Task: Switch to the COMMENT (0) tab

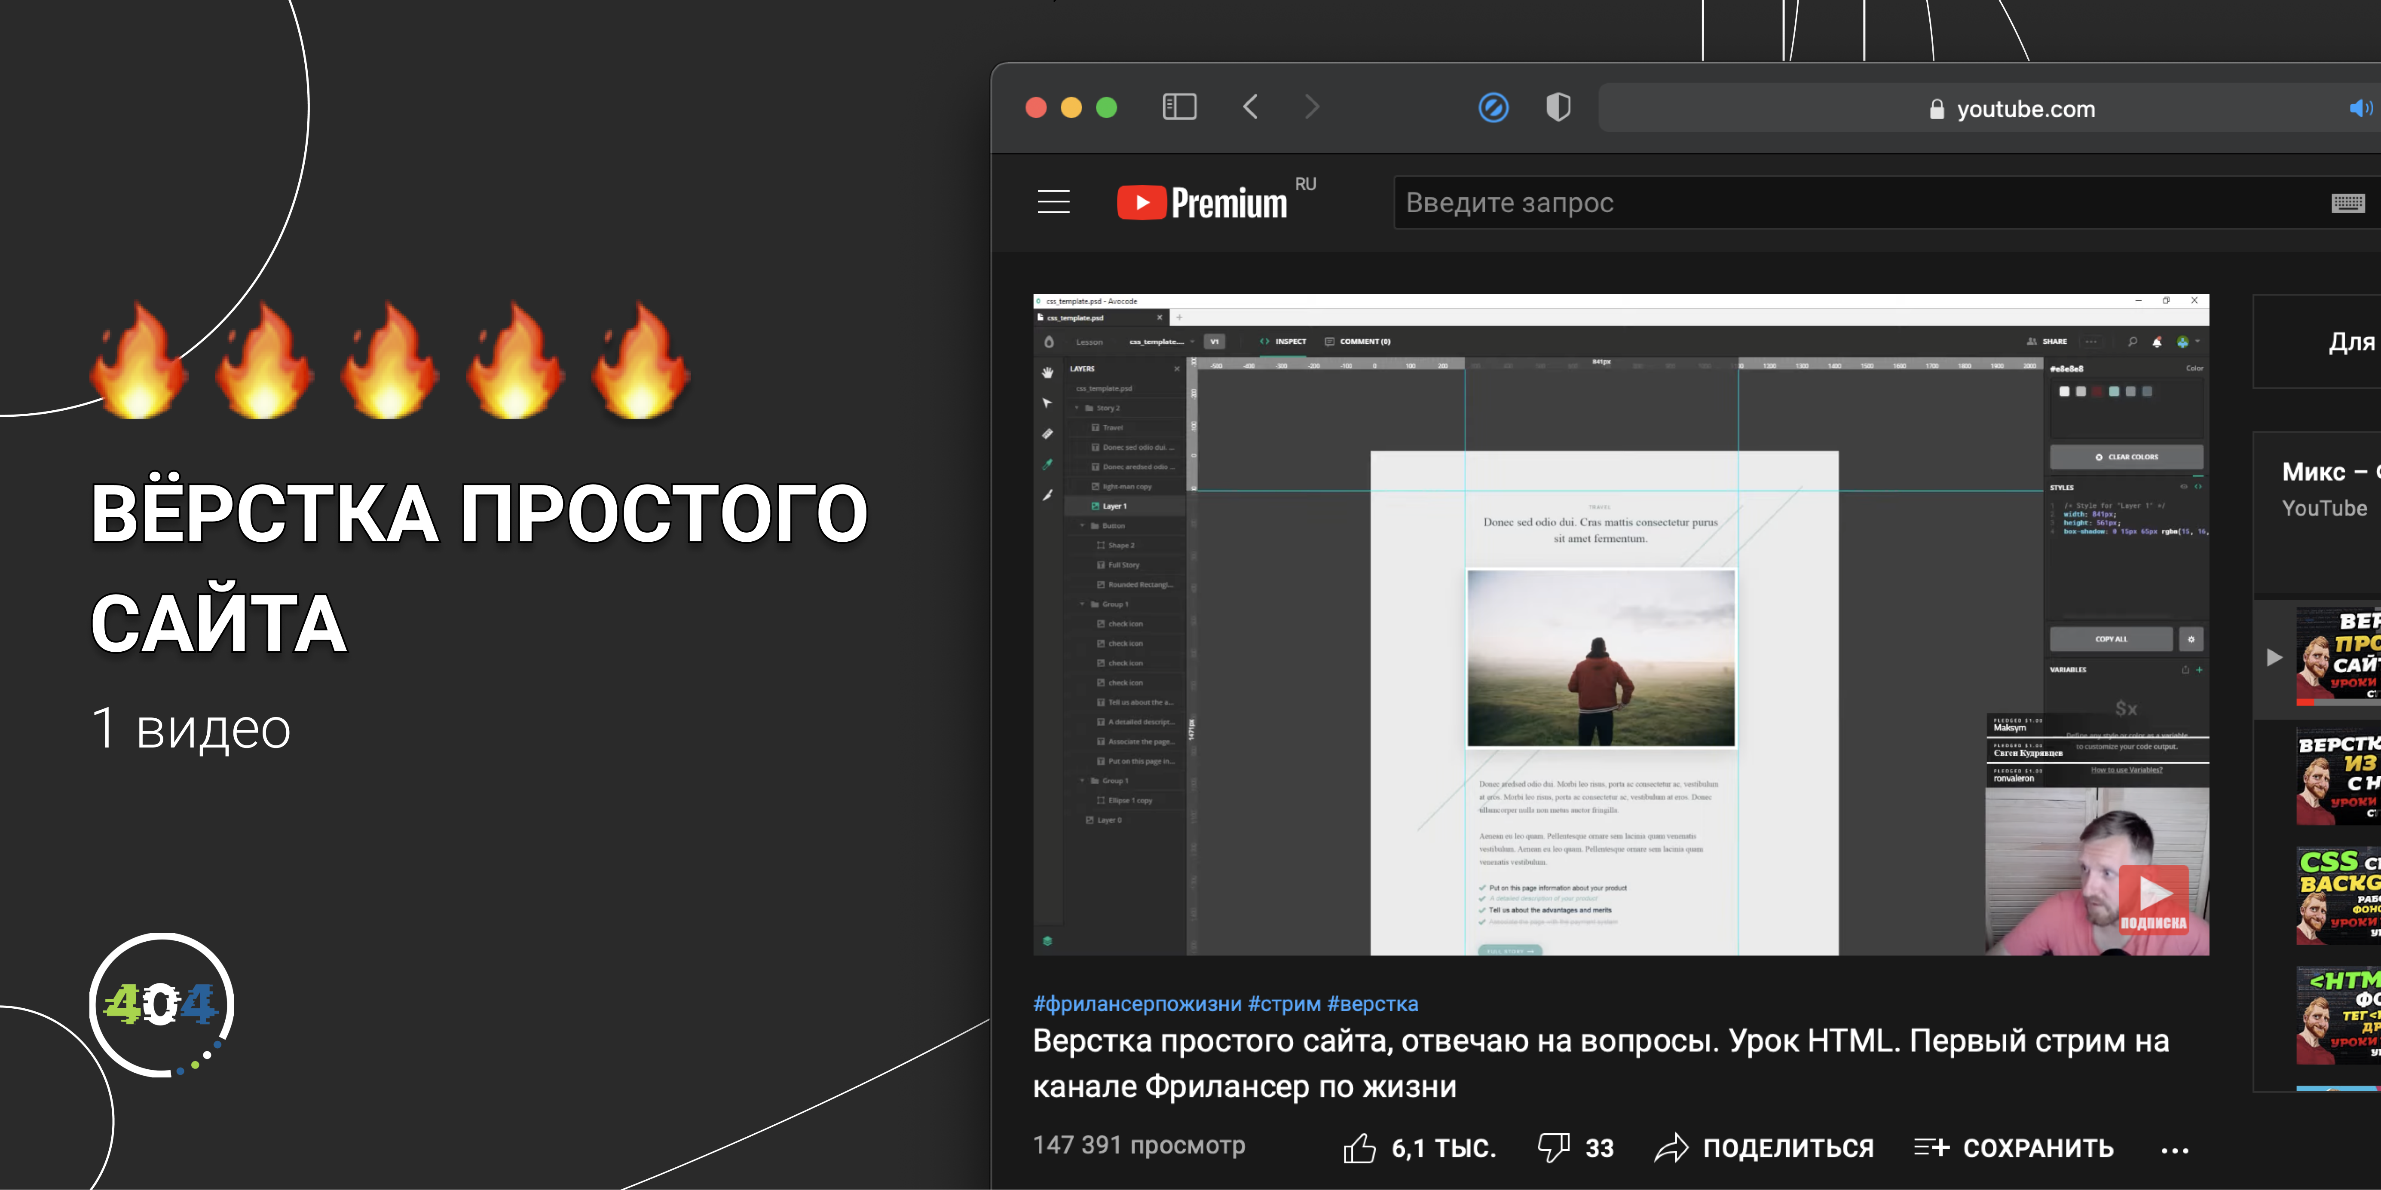Action: pos(1357,342)
